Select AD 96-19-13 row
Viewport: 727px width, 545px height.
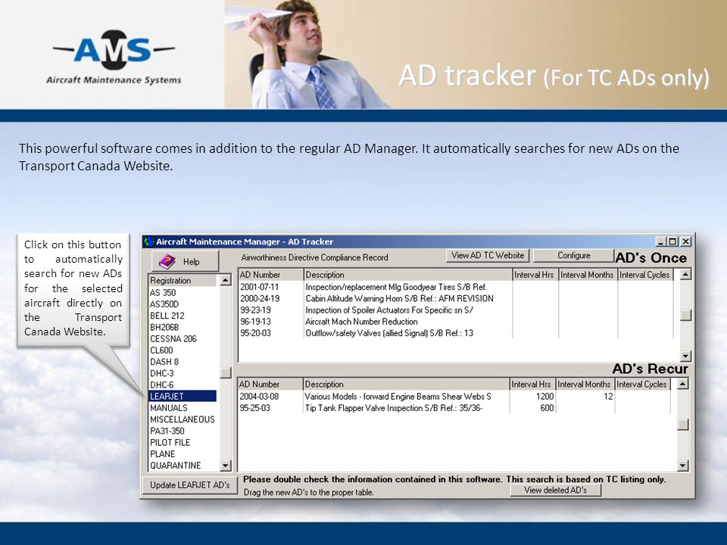(x=455, y=322)
